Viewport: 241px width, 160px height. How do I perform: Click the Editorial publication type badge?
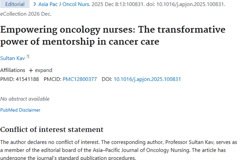pos(15,4)
